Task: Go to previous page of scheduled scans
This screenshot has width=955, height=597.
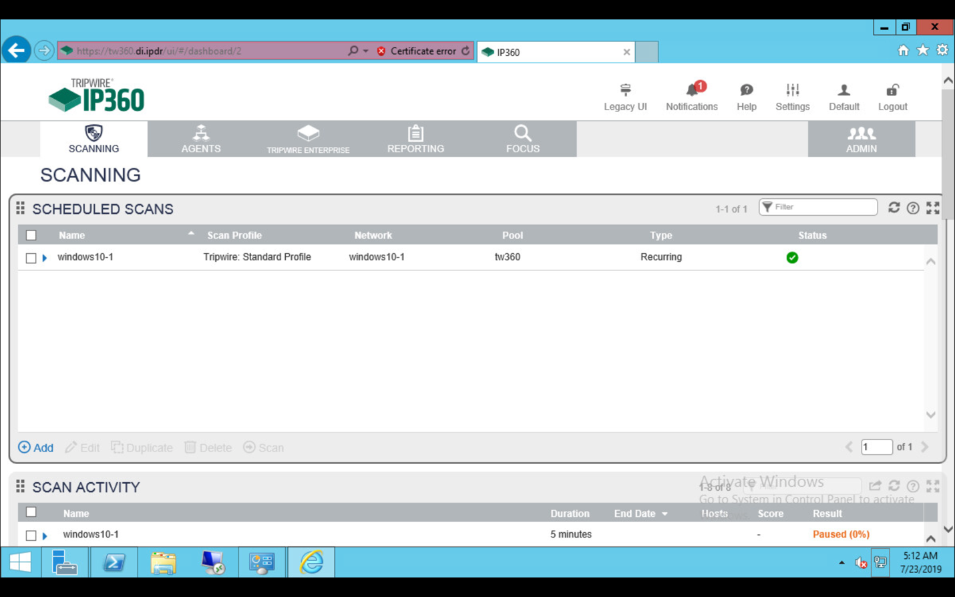Action: pos(849,447)
